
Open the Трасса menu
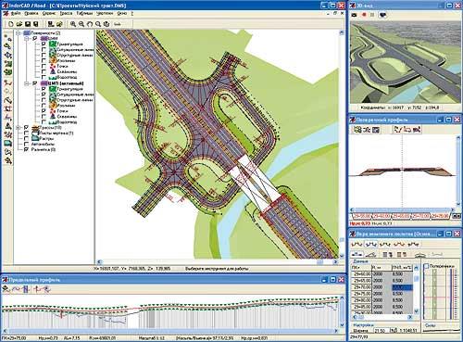click(66, 14)
